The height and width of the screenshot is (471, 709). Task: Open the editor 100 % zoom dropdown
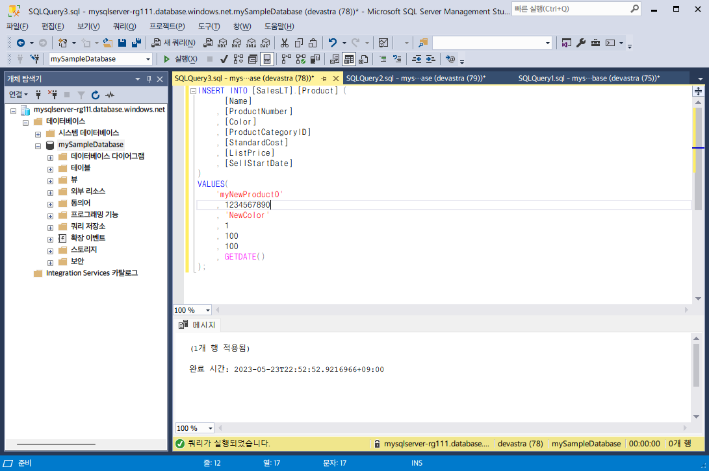click(207, 310)
